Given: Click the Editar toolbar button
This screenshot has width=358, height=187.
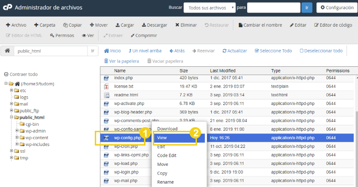Looking at the screenshot, I should (298, 25).
